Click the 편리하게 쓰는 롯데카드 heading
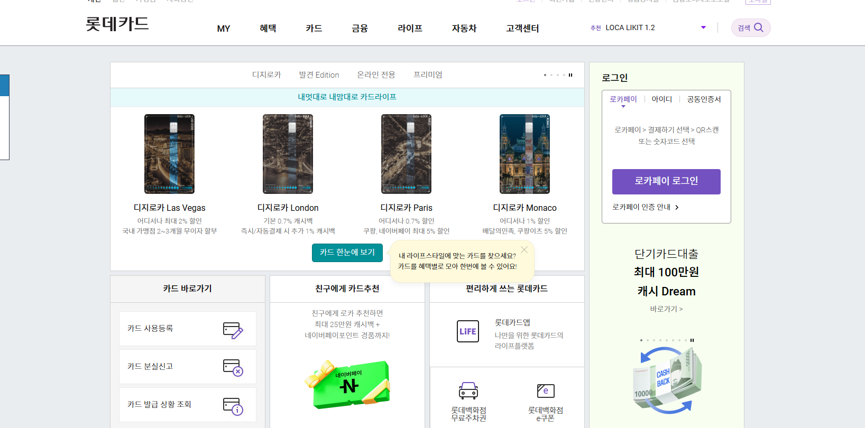 (507, 289)
